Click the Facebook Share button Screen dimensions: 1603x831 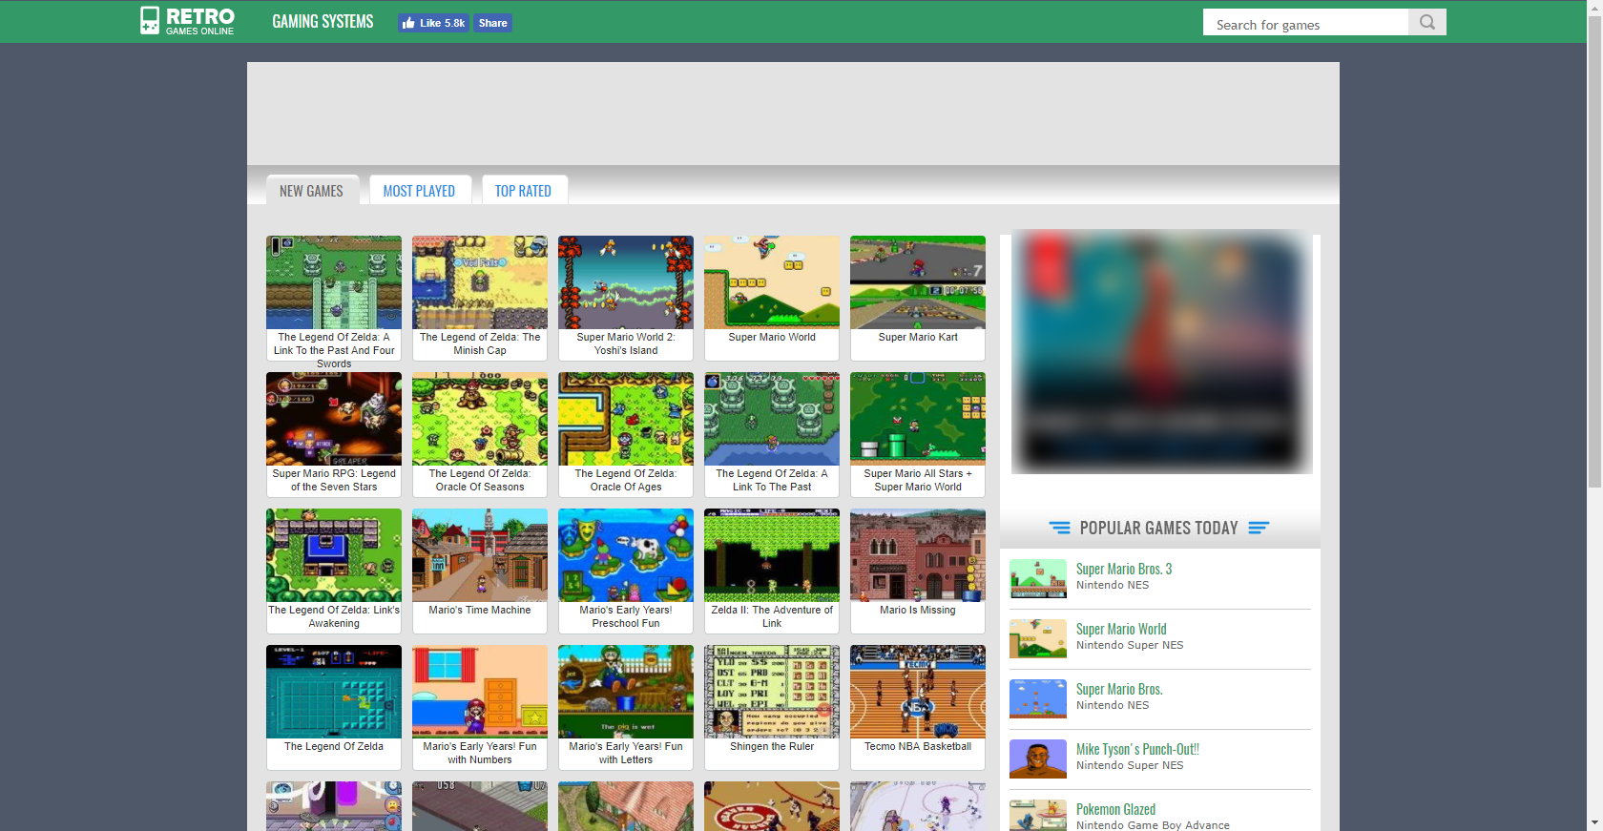coord(493,23)
